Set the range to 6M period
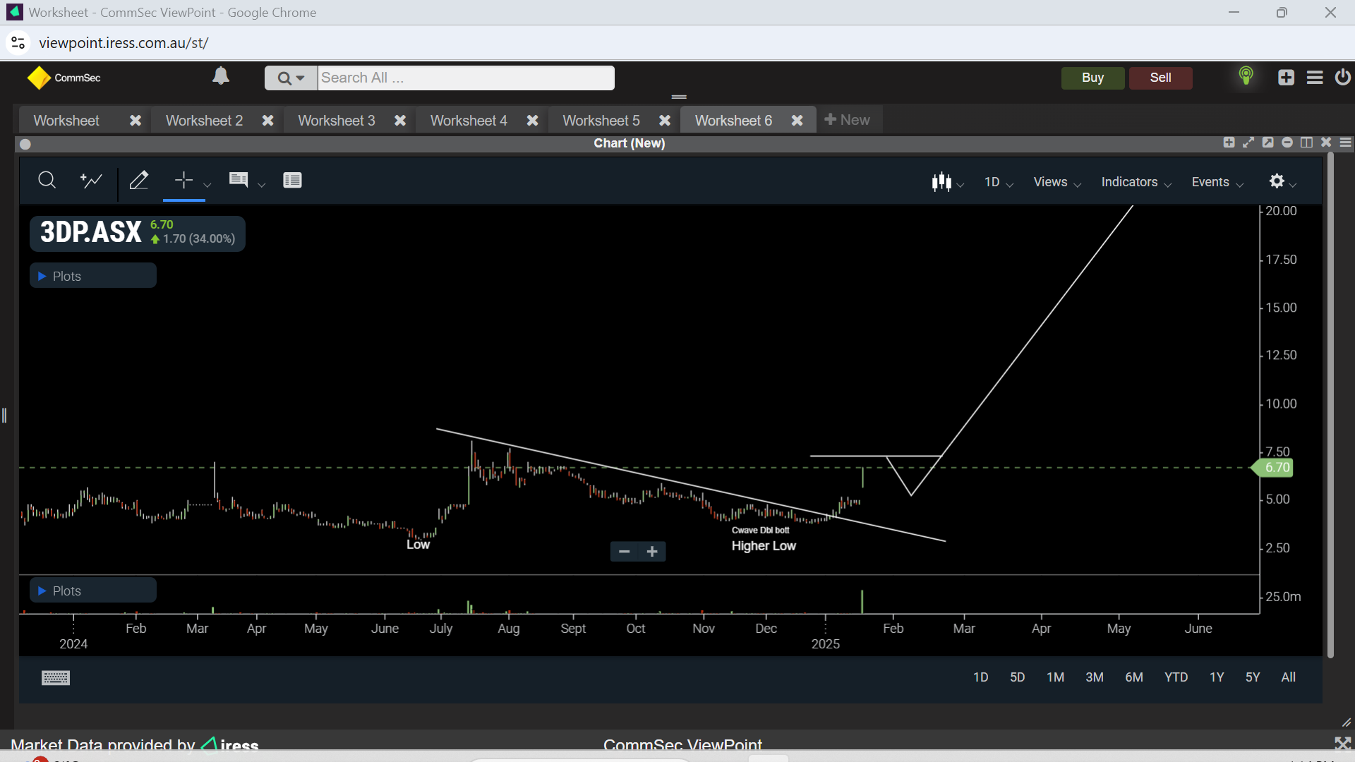 (1133, 677)
